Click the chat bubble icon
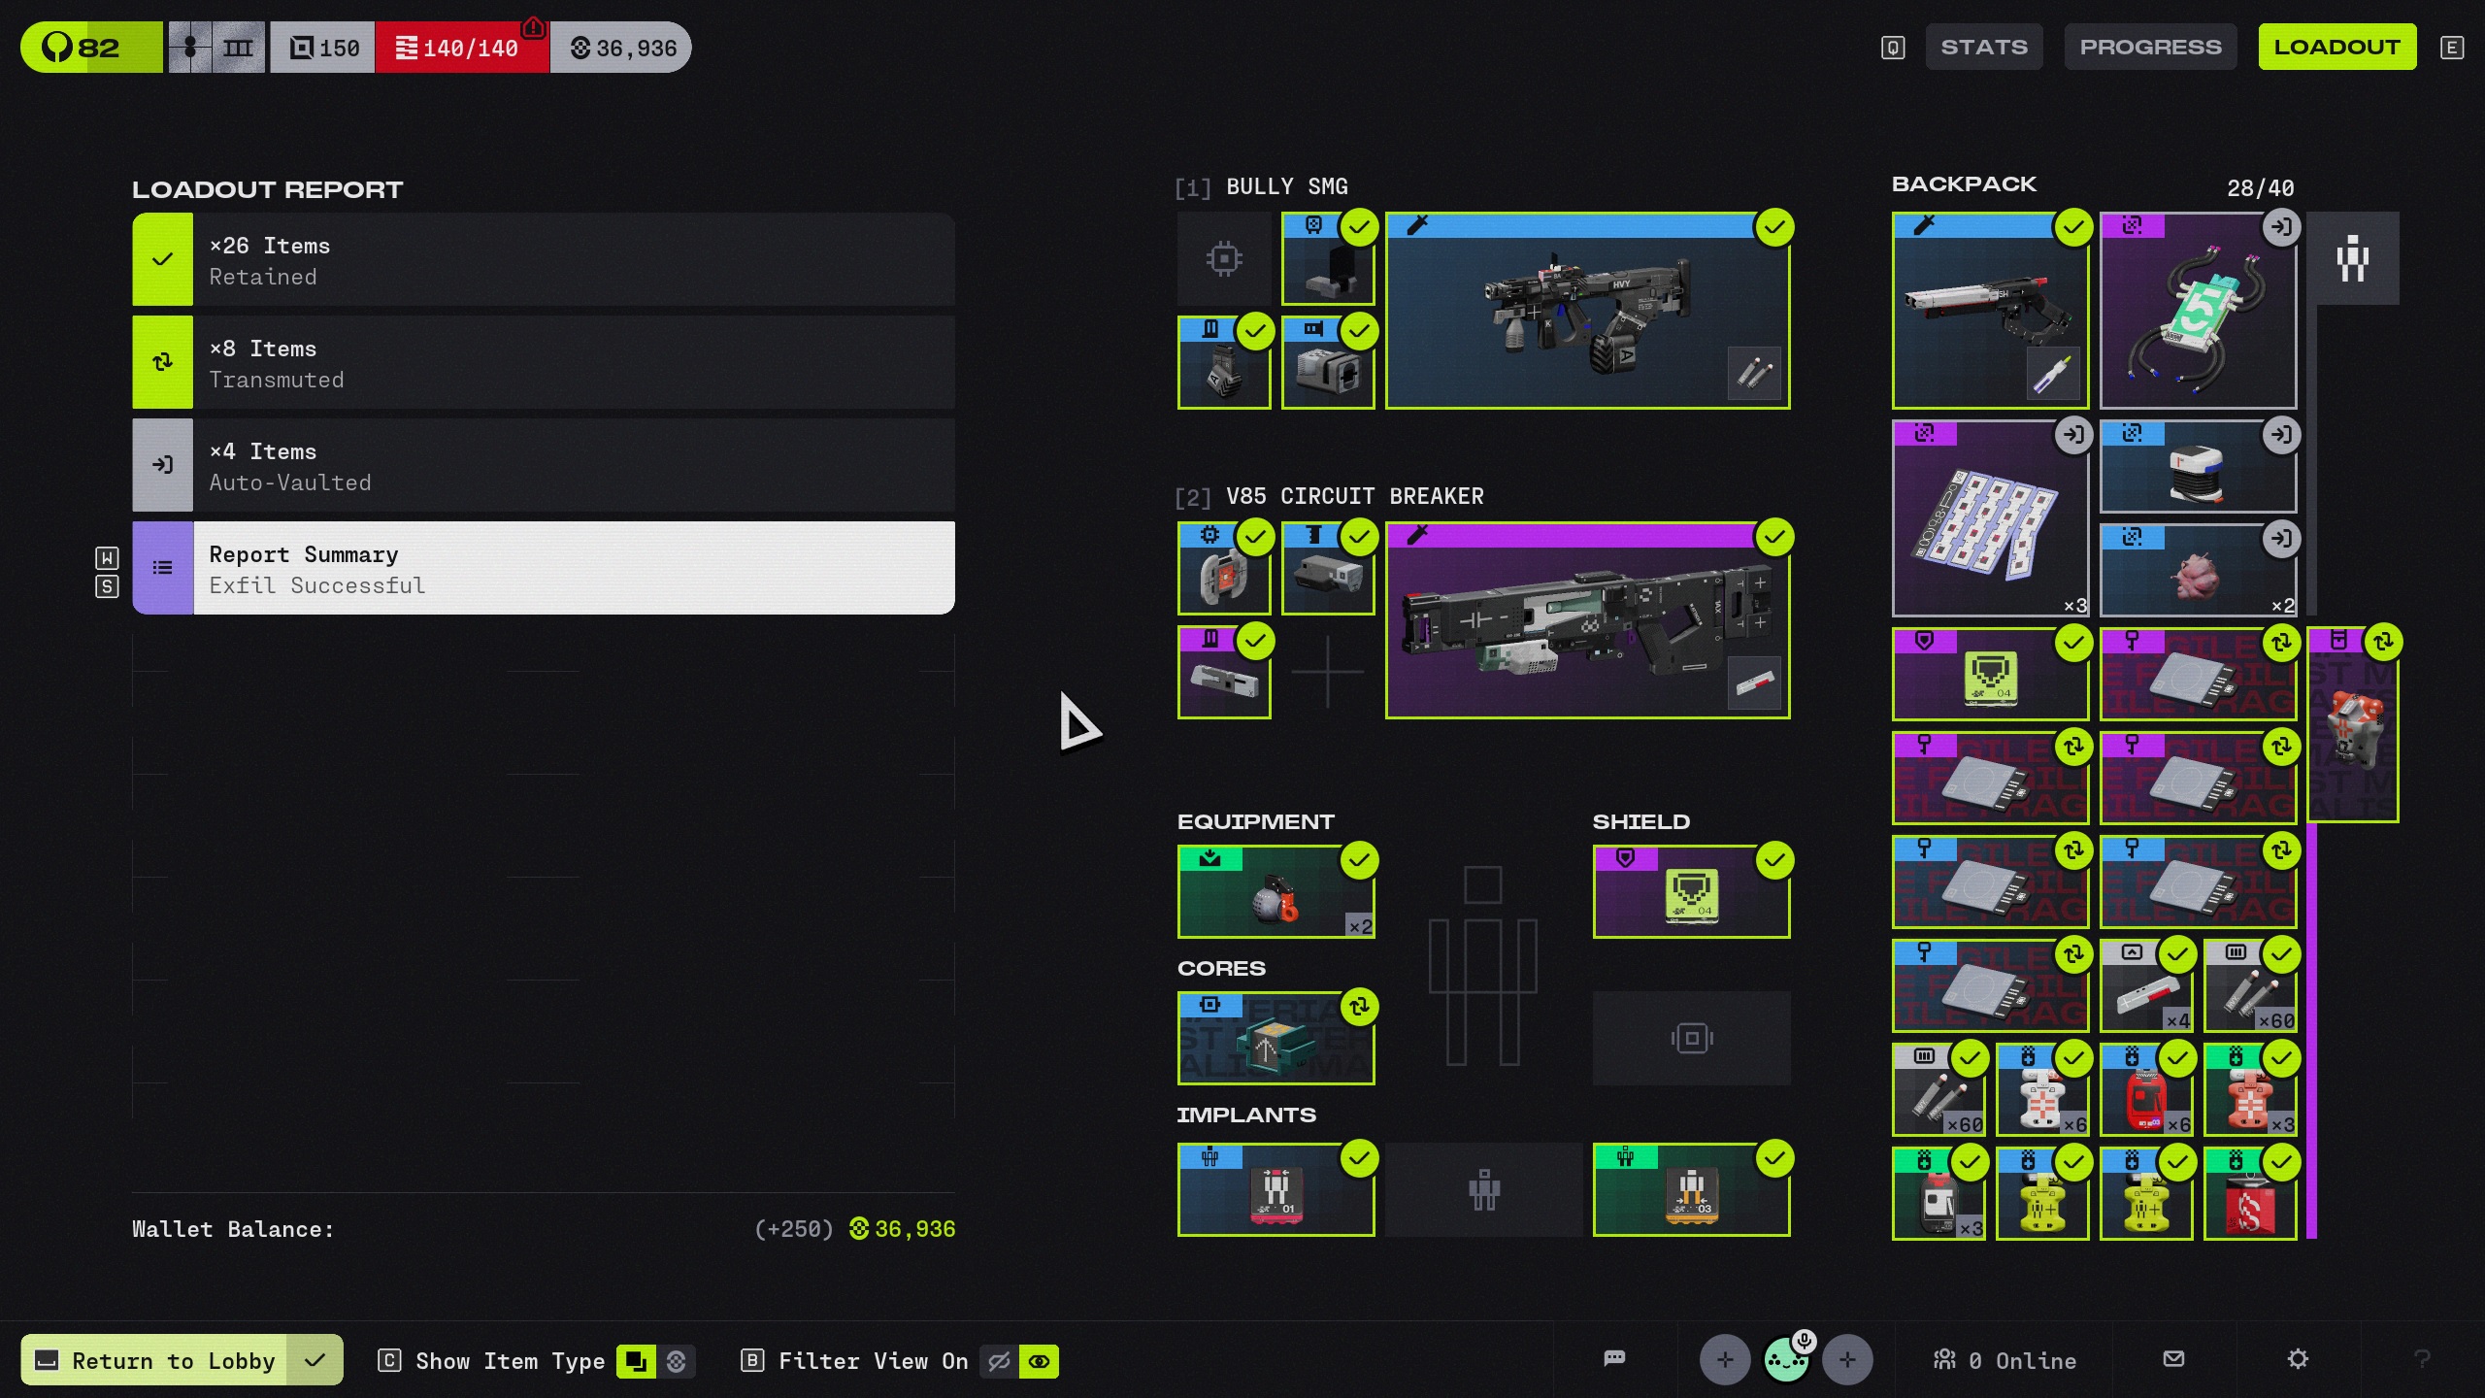Viewport: 2485px width, 1398px height. pos(1614,1359)
